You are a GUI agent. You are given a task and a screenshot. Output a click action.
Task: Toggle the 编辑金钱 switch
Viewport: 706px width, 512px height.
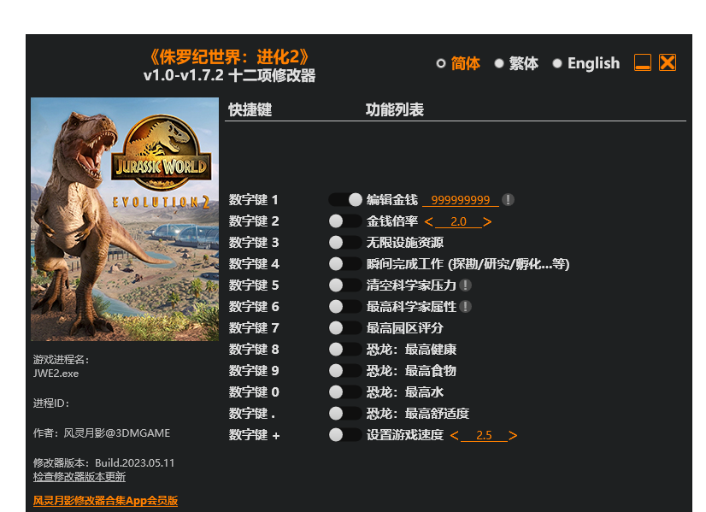click(x=345, y=199)
